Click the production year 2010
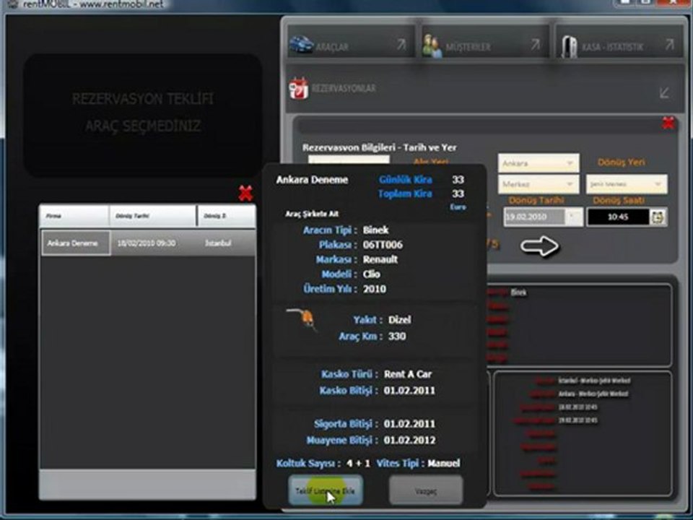This screenshot has height=520, width=693. tap(375, 289)
